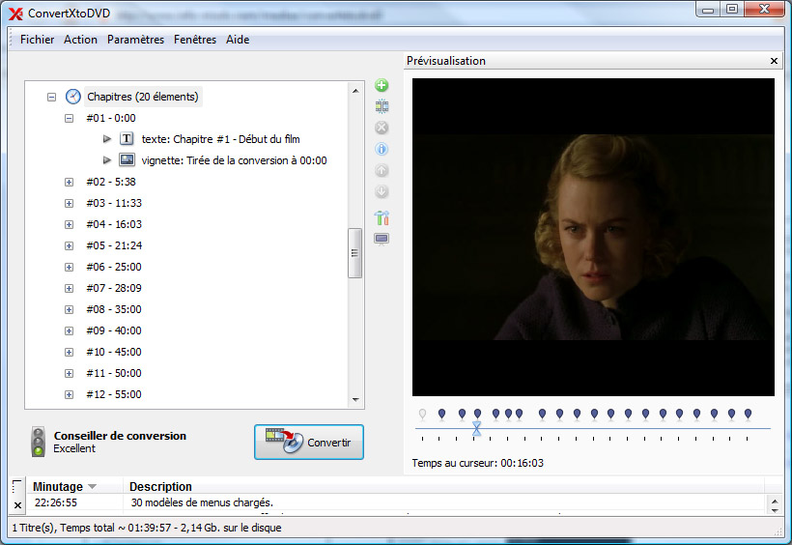The image size is (792, 545).
Task: Select vignette: Tirée de la conversion row
Action: pyautogui.click(x=234, y=160)
